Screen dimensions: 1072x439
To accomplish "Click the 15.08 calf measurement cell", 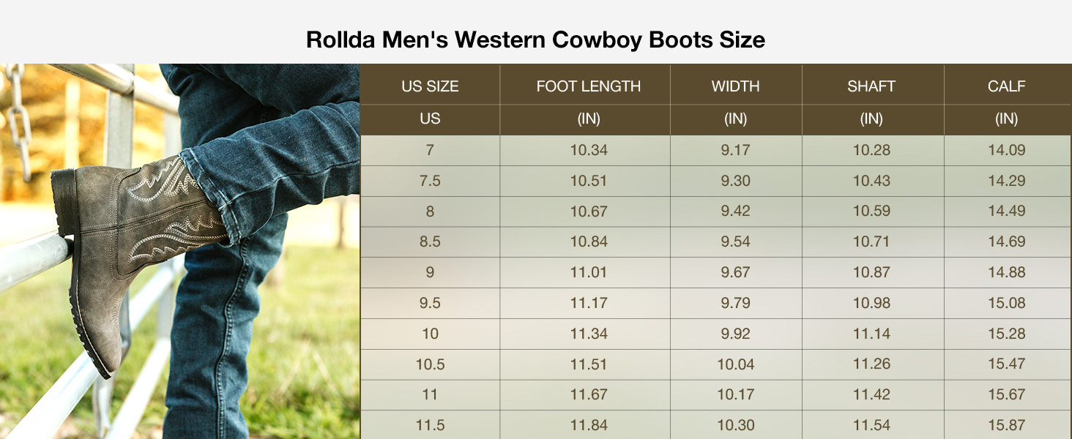I will coord(1006,303).
